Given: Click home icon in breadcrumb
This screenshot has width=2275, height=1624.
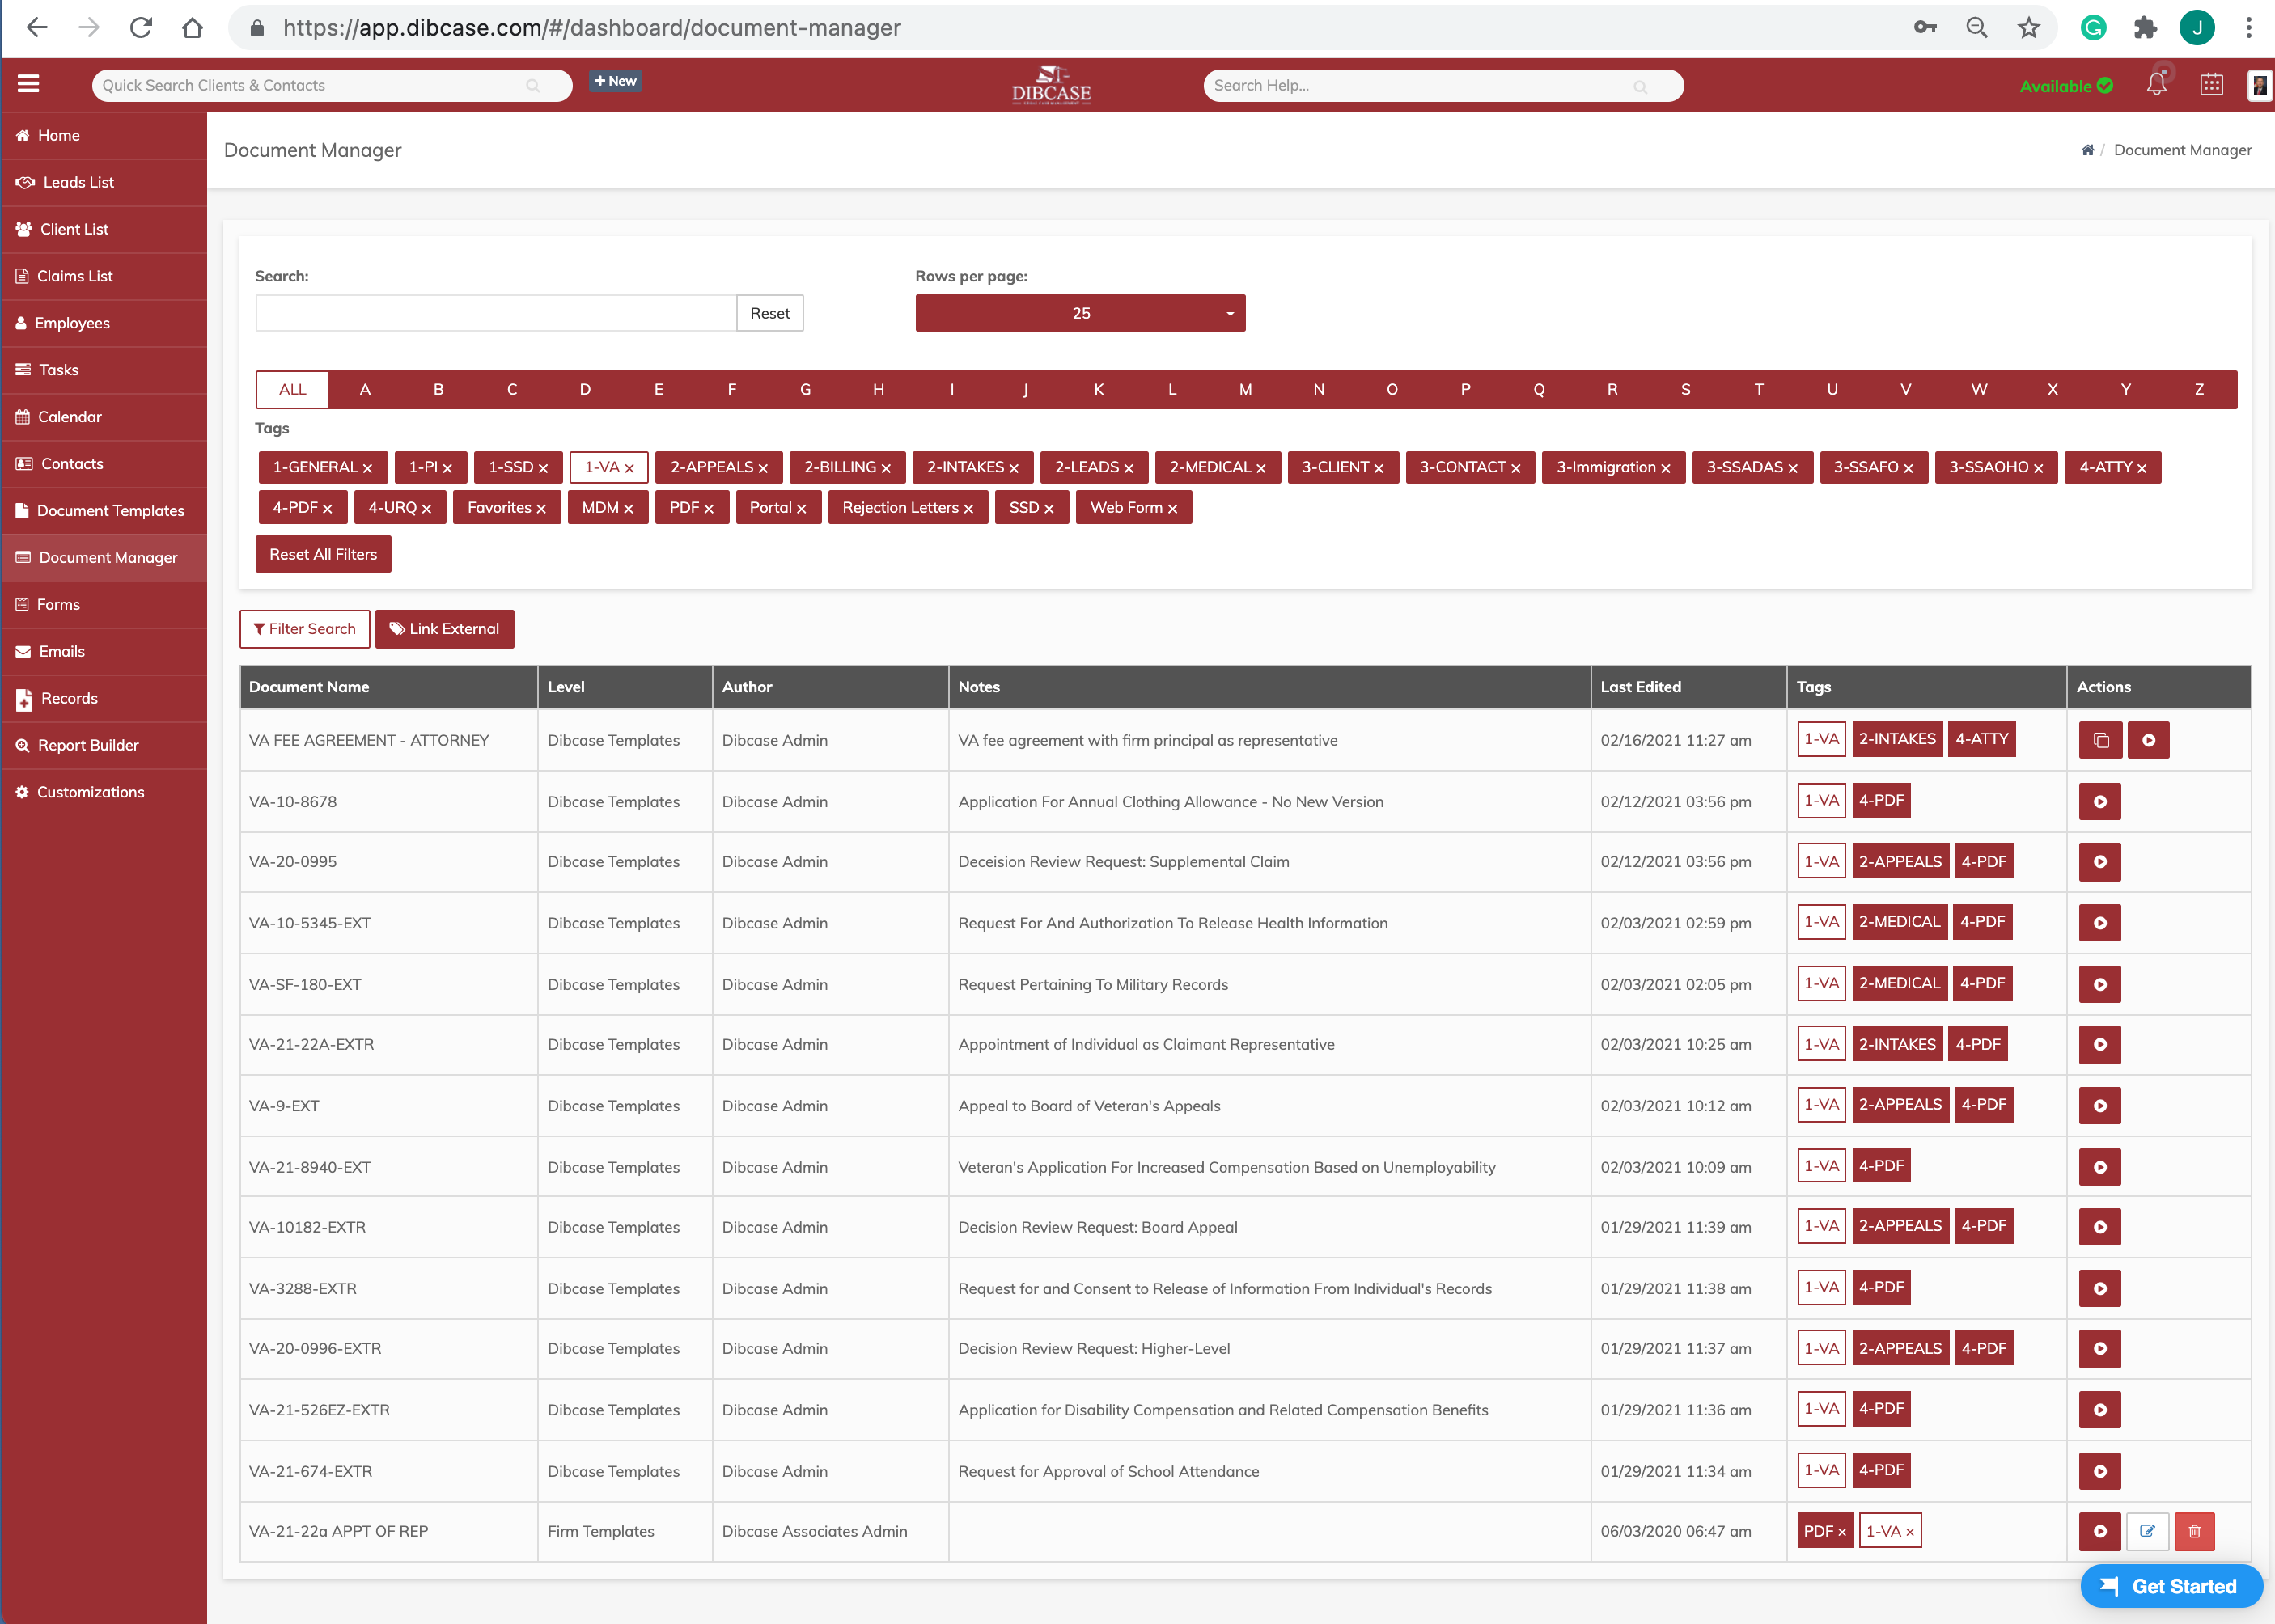Looking at the screenshot, I should point(2087,150).
